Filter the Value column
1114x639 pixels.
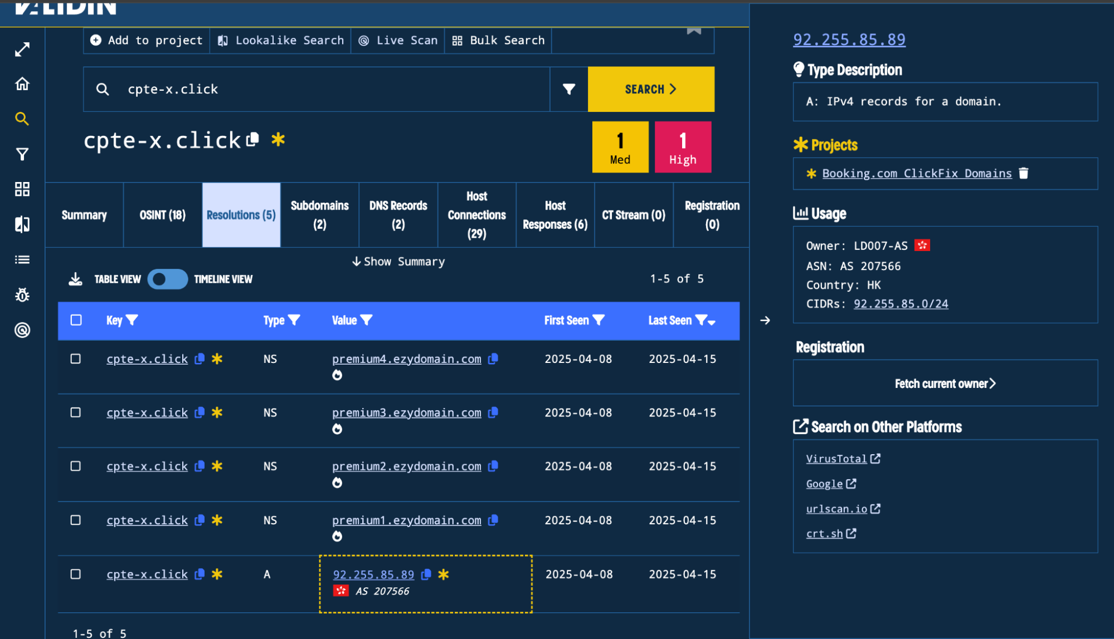(x=366, y=320)
